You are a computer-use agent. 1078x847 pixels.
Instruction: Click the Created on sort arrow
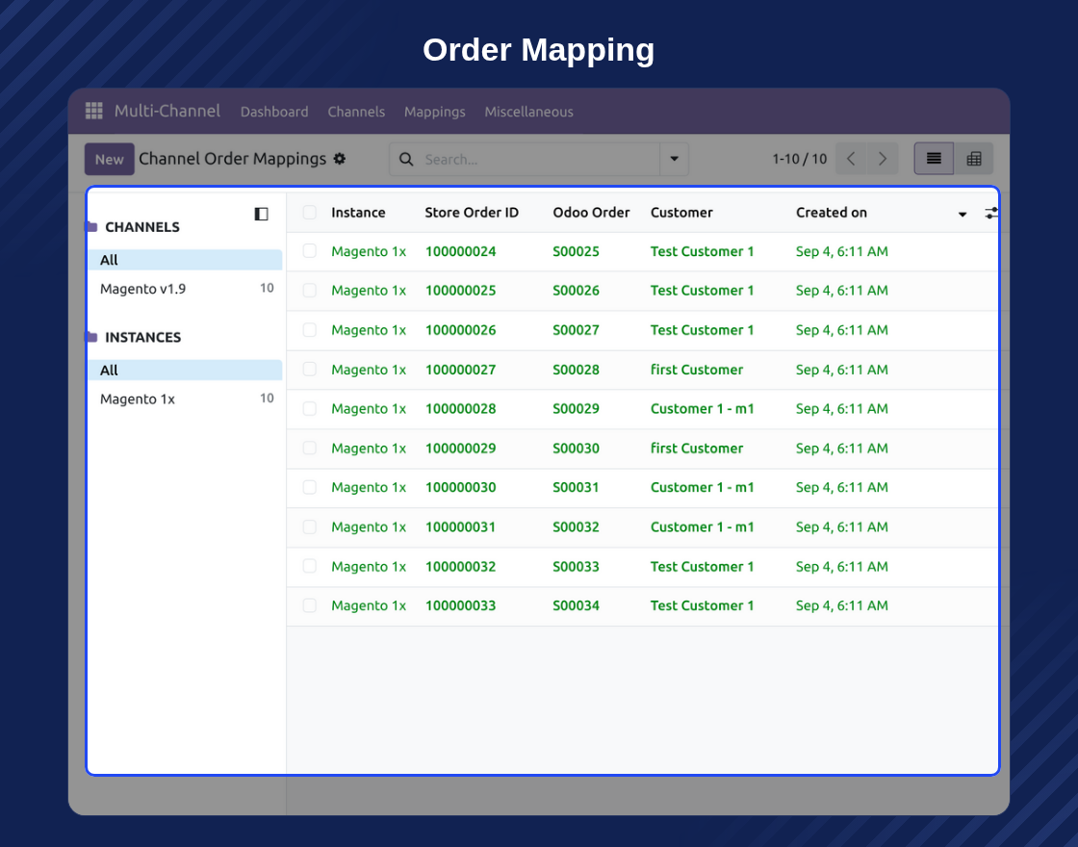click(x=962, y=215)
